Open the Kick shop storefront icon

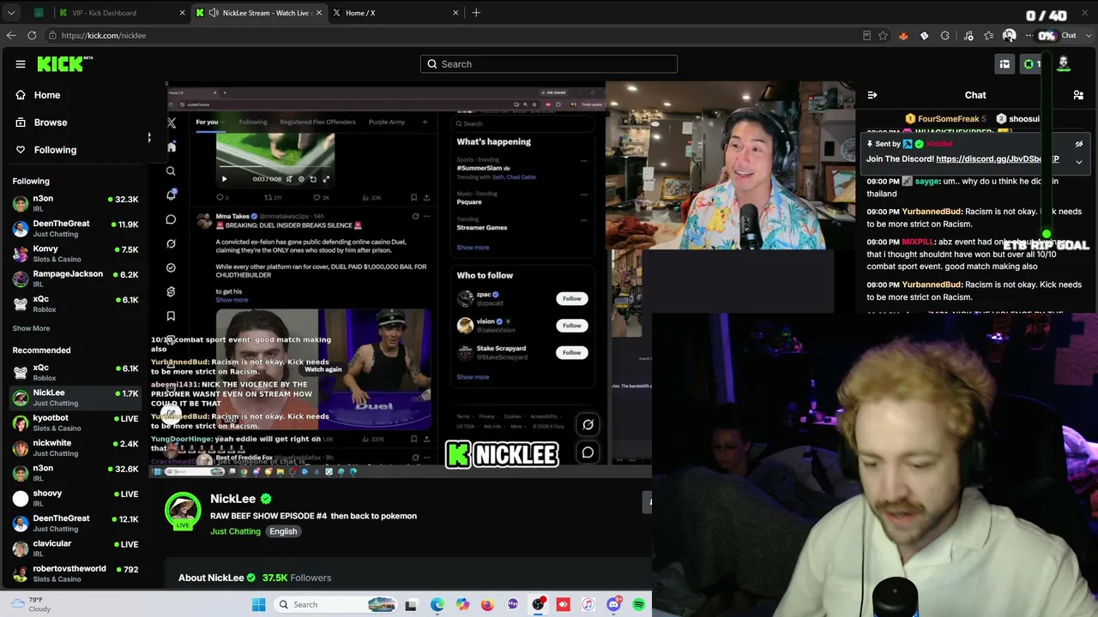[1004, 63]
